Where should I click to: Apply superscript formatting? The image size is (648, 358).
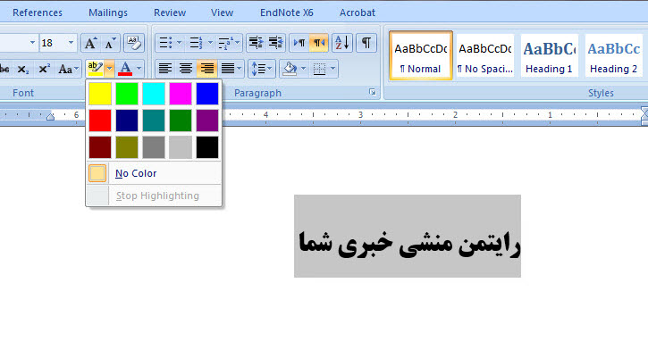click(44, 68)
